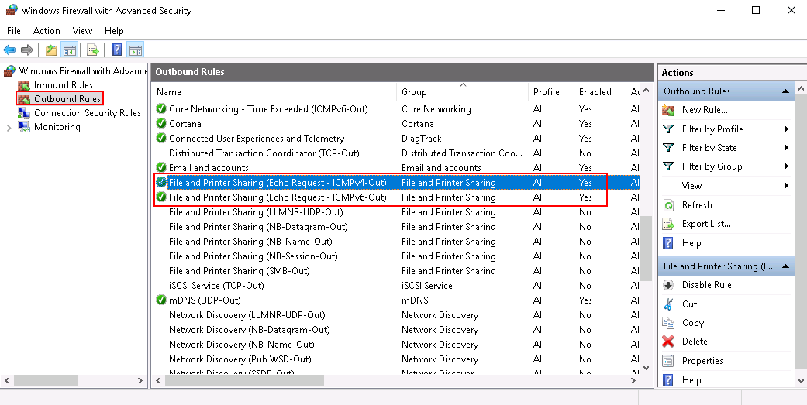This screenshot has width=807, height=405.
Task: Open the Action menu
Action: tap(47, 31)
